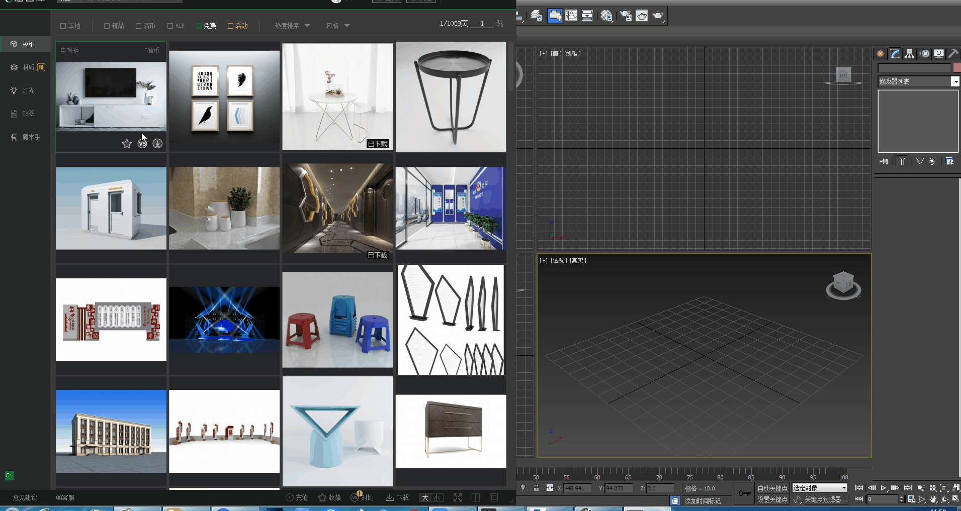
Task: Click the favorite star on the 电视柜 card
Action: click(127, 144)
